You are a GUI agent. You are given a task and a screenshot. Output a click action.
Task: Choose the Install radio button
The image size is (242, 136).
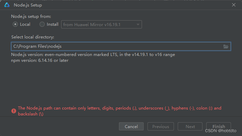point(42,24)
